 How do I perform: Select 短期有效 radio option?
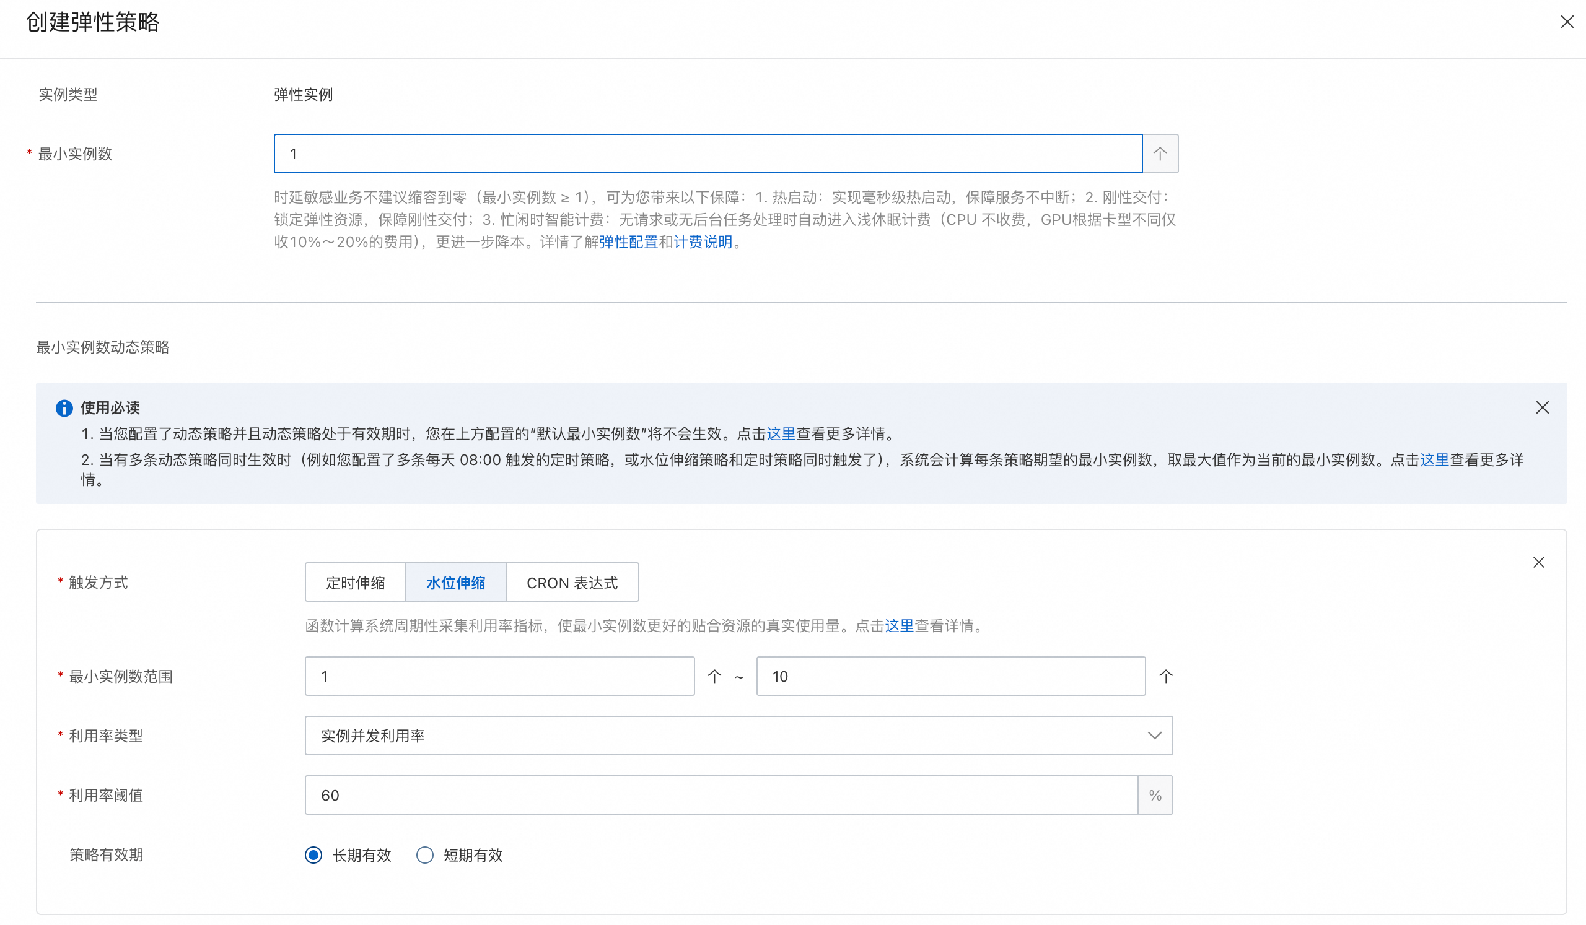tap(425, 855)
